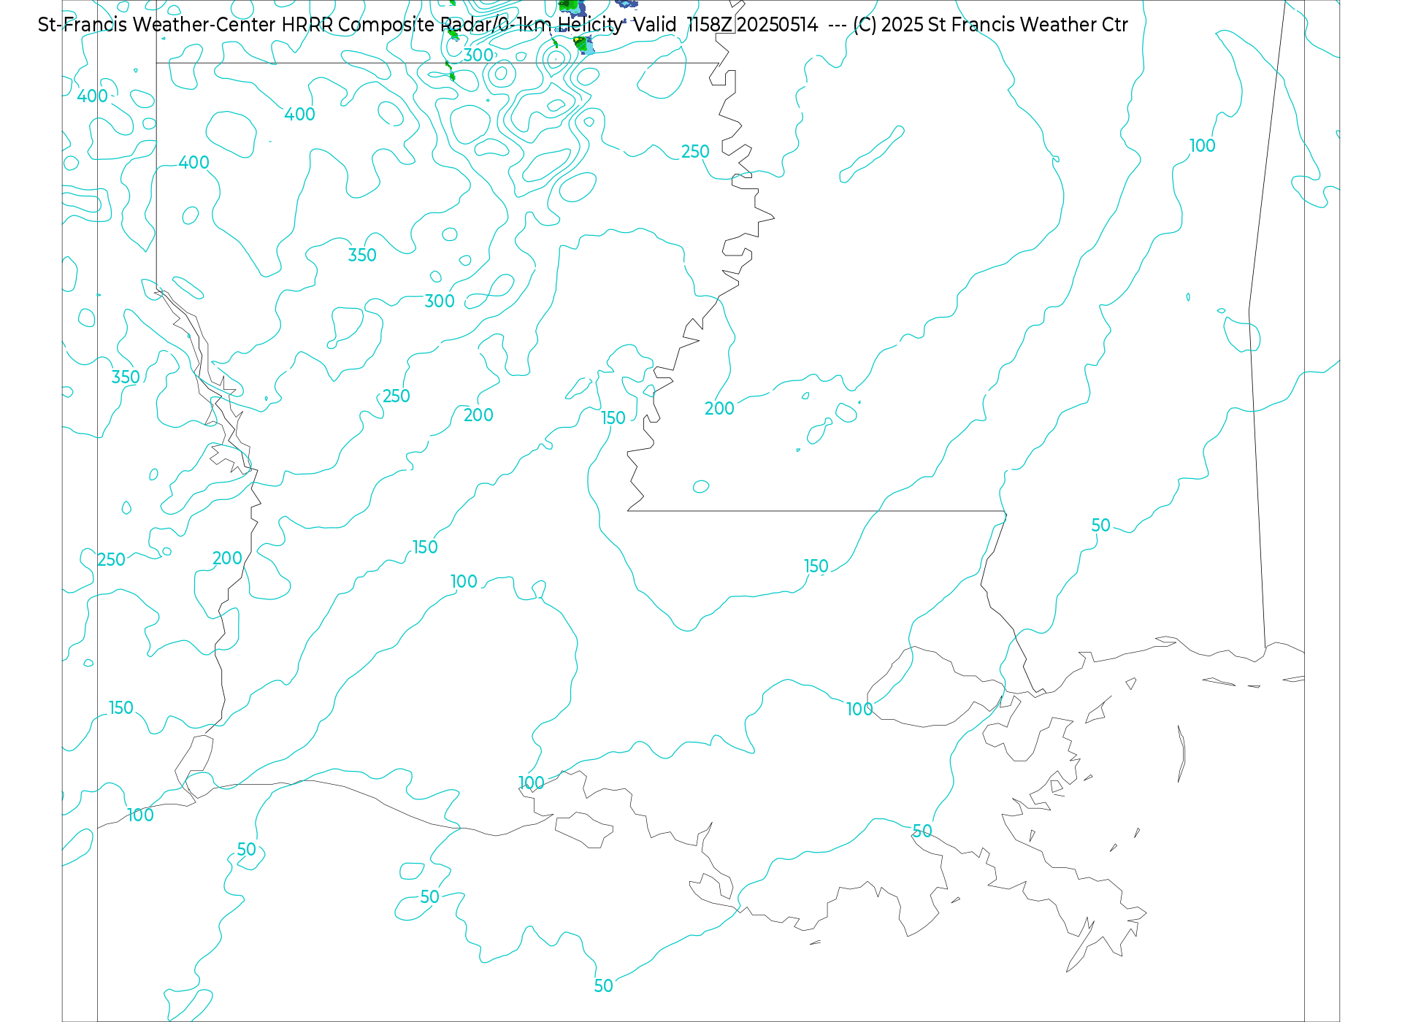Click the green radar echo beside the 300 label

coord(453,34)
